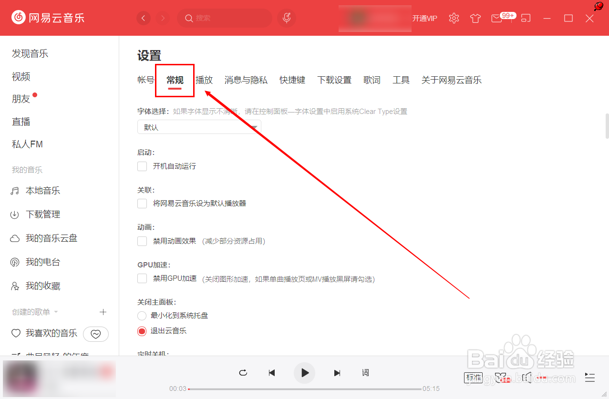Add new playlist with plus icon
This screenshot has width=609, height=399.
[103, 312]
